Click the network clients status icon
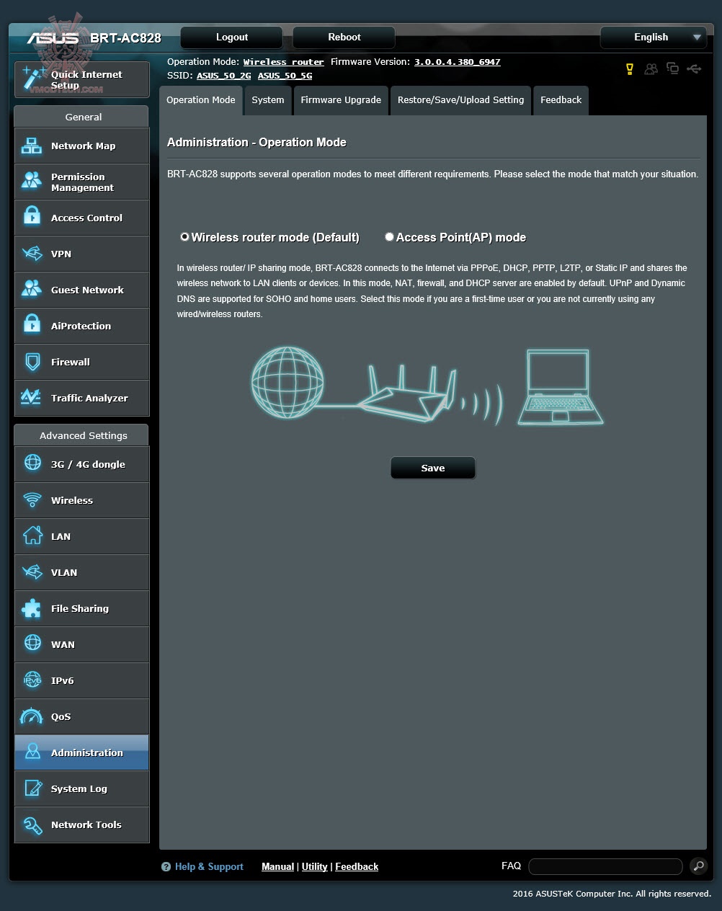 click(x=672, y=68)
